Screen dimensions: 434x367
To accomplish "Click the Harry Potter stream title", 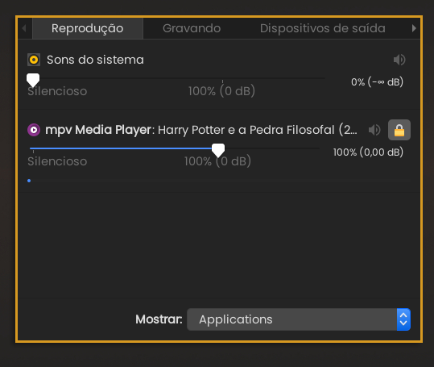I will pyautogui.click(x=258, y=130).
